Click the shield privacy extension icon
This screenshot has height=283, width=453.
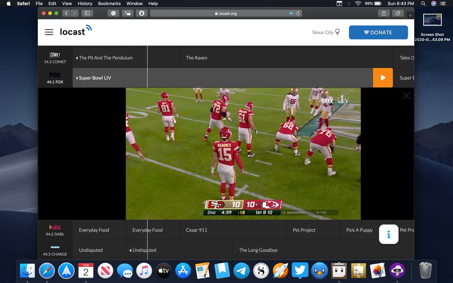(142, 13)
